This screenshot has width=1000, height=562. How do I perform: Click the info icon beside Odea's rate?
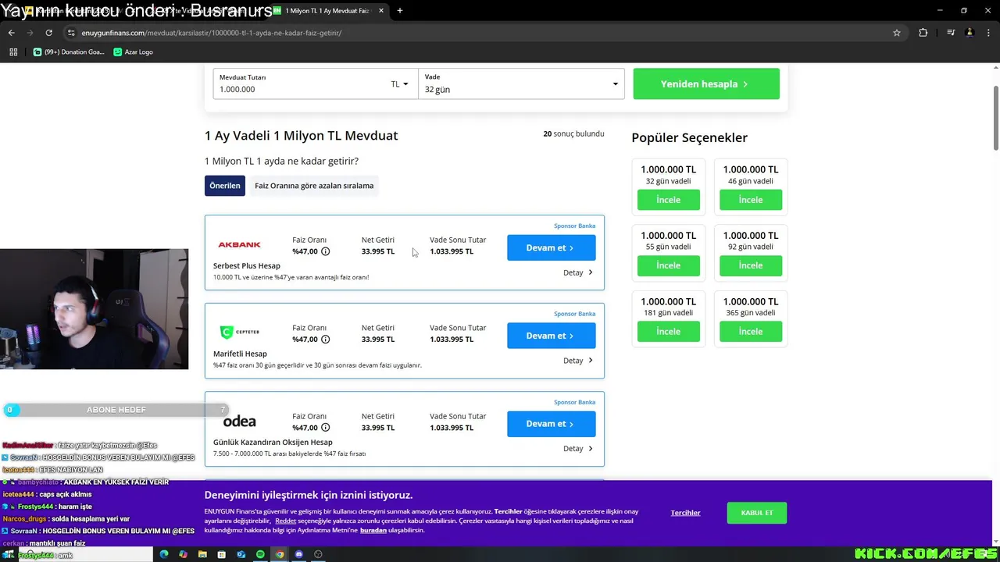click(326, 428)
